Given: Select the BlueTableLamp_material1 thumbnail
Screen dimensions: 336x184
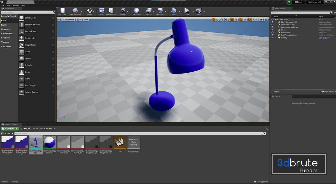Looking at the screenshot, I should point(50,143).
